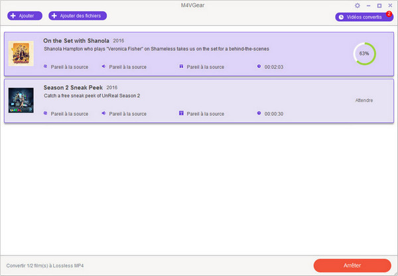Maximize the M4VGear window
This screenshot has height=276, width=398.
click(x=379, y=5)
